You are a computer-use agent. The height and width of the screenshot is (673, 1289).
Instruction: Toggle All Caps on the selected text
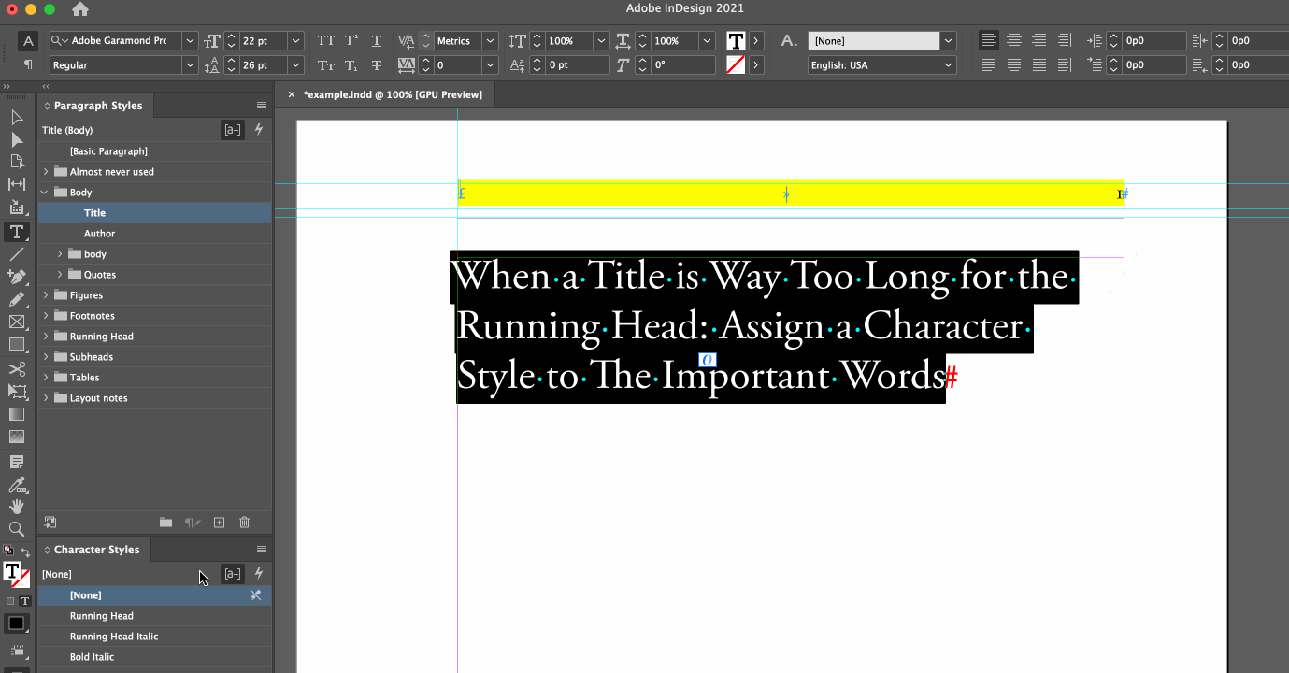[x=326, y=41]
